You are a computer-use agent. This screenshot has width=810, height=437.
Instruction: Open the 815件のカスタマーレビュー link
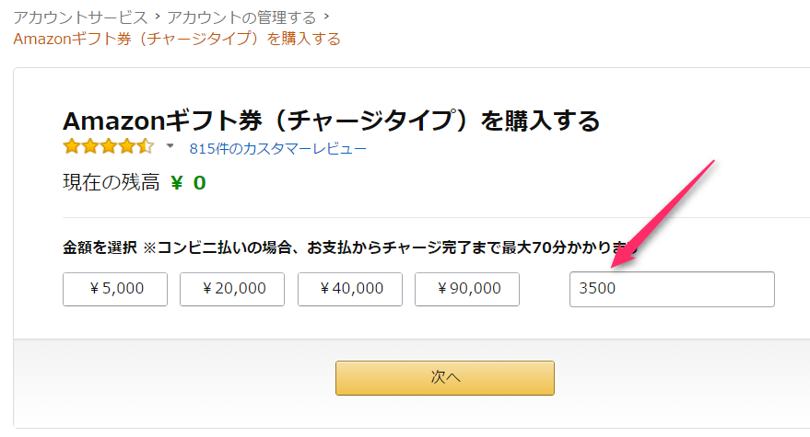tap(277, 148)
